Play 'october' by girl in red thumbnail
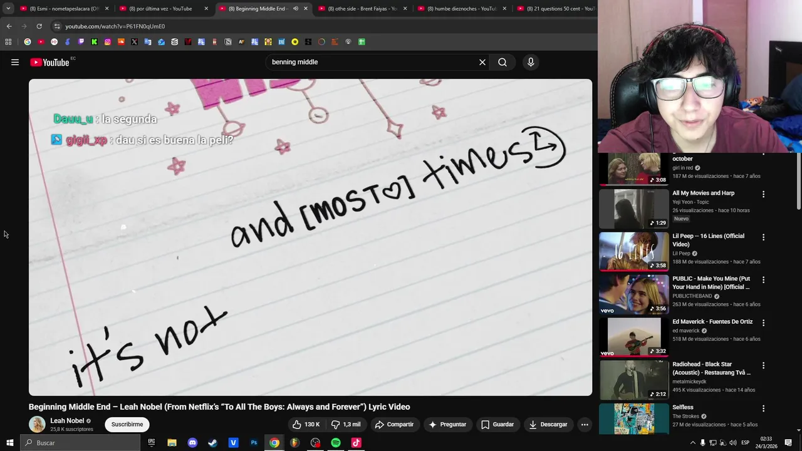The height and width of the screenshot is (451, 802). point(633,169)
